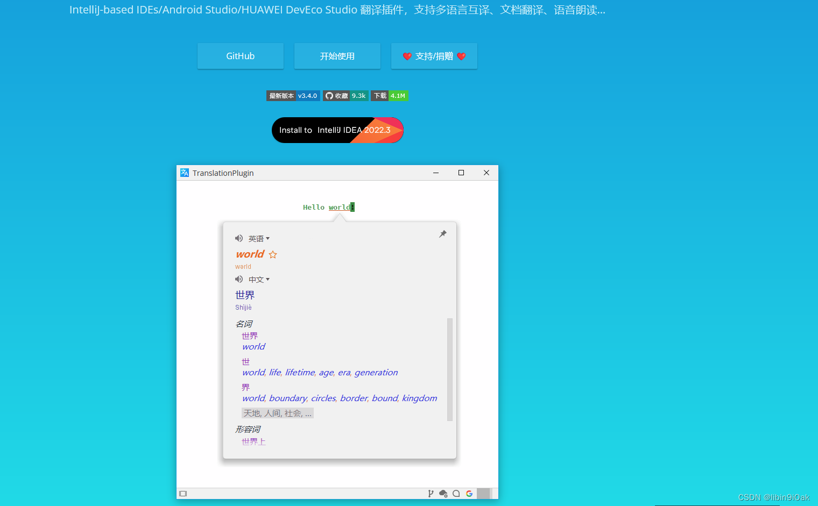Click 'circles' in the 界 meanings
The height and width of the screenshot is (506, 818).
coord(323,398)
